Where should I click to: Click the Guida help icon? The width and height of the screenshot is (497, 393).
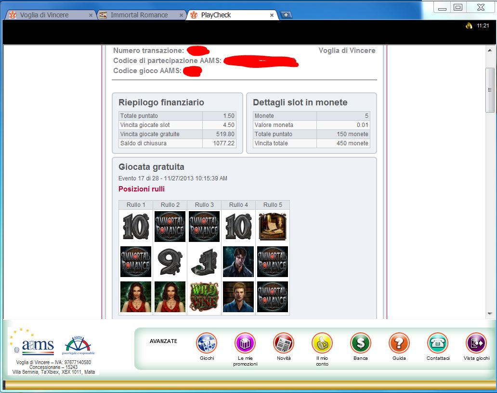click(399, 343)
